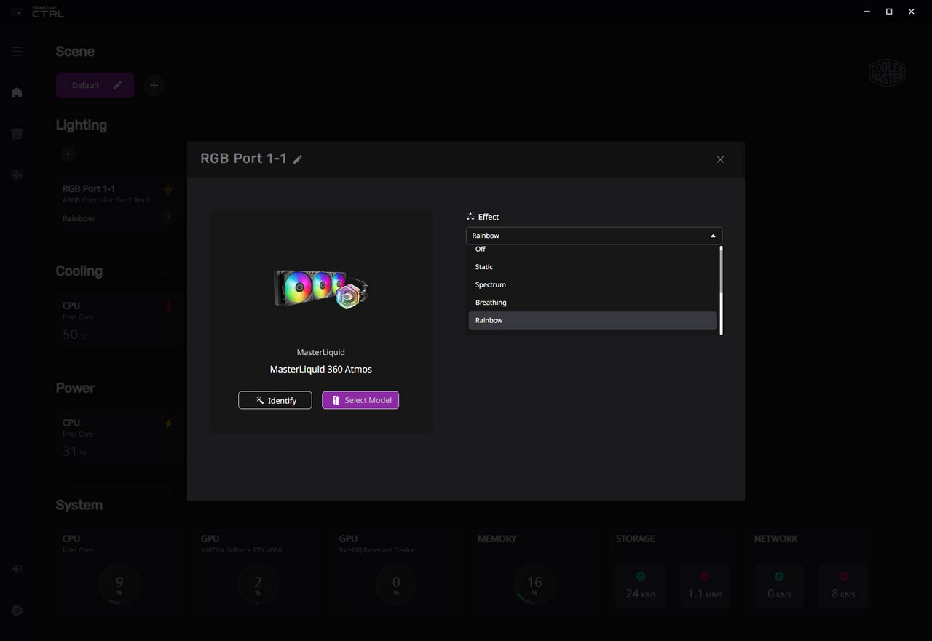Image resolution: width=932 pixels, height=641 pixels.
Task: Click the Memory usage gauge showing 16
Action: coord(534,584)
